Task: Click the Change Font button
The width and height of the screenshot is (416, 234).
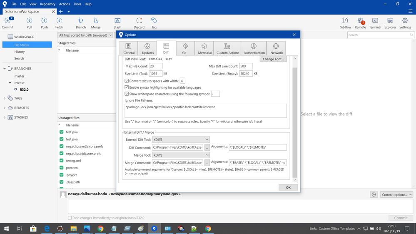Action: (x=273, y=59)
